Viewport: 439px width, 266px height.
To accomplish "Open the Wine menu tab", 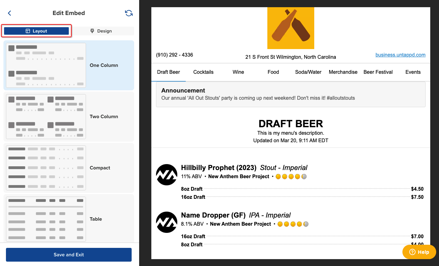I will (238, 72).
